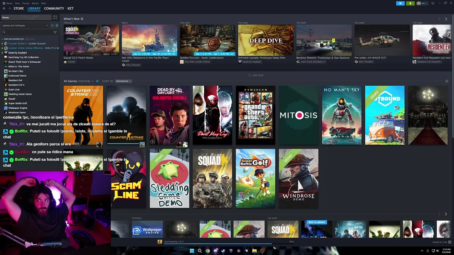
Task: Select Devil May Cry HD Collection in sidebar
Action: 23,57
